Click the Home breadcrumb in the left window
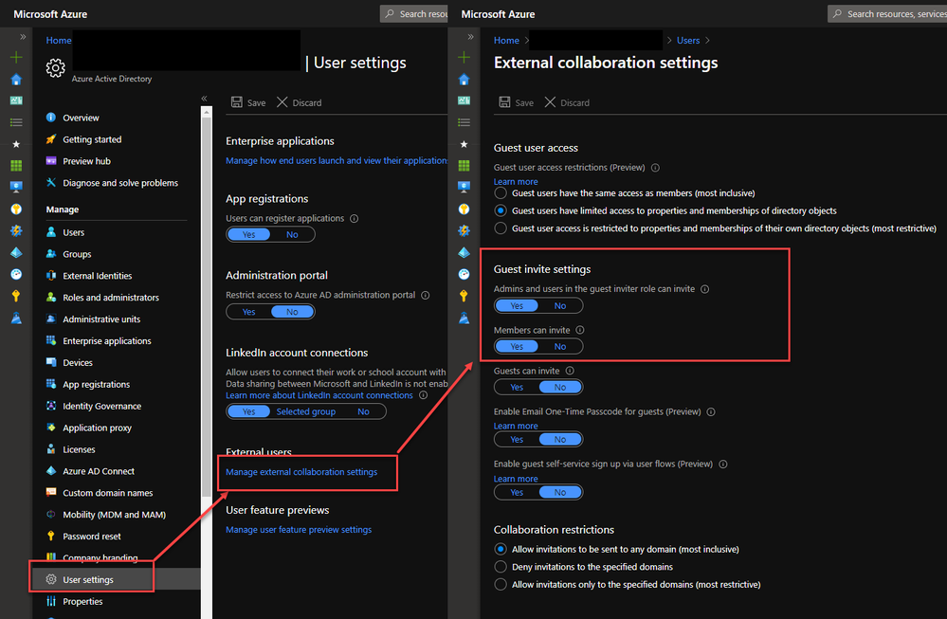Screen dimensions: 947x619 pyautogui.click(x=59, y=41)
